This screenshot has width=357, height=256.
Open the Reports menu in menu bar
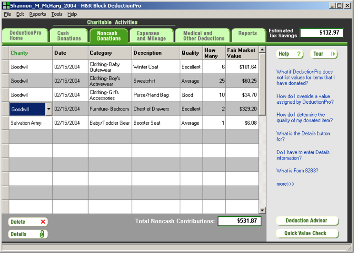[38, 14]
